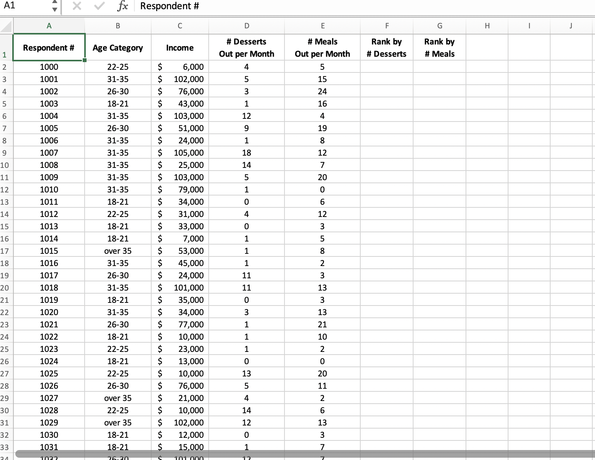This screenshot has height=460, width=595.
Task: Click empty Rank by Meals cell row 2
Action: coord(440,67)
